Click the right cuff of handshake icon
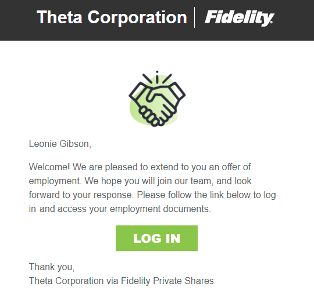Image resolution: width=314 pixels, height=298 pixels. click(176, 91)
